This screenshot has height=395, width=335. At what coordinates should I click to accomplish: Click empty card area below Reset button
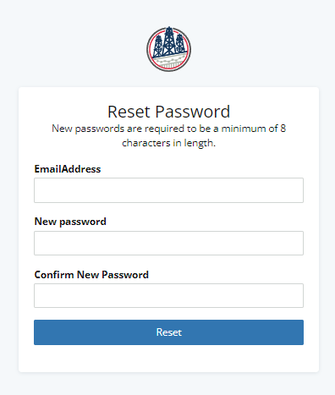(168, 359)
